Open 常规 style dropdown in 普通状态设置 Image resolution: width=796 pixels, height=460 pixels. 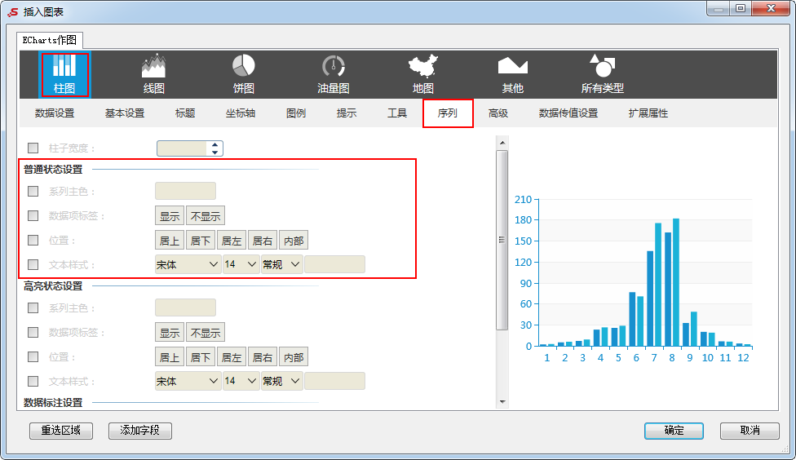point(281,264)
